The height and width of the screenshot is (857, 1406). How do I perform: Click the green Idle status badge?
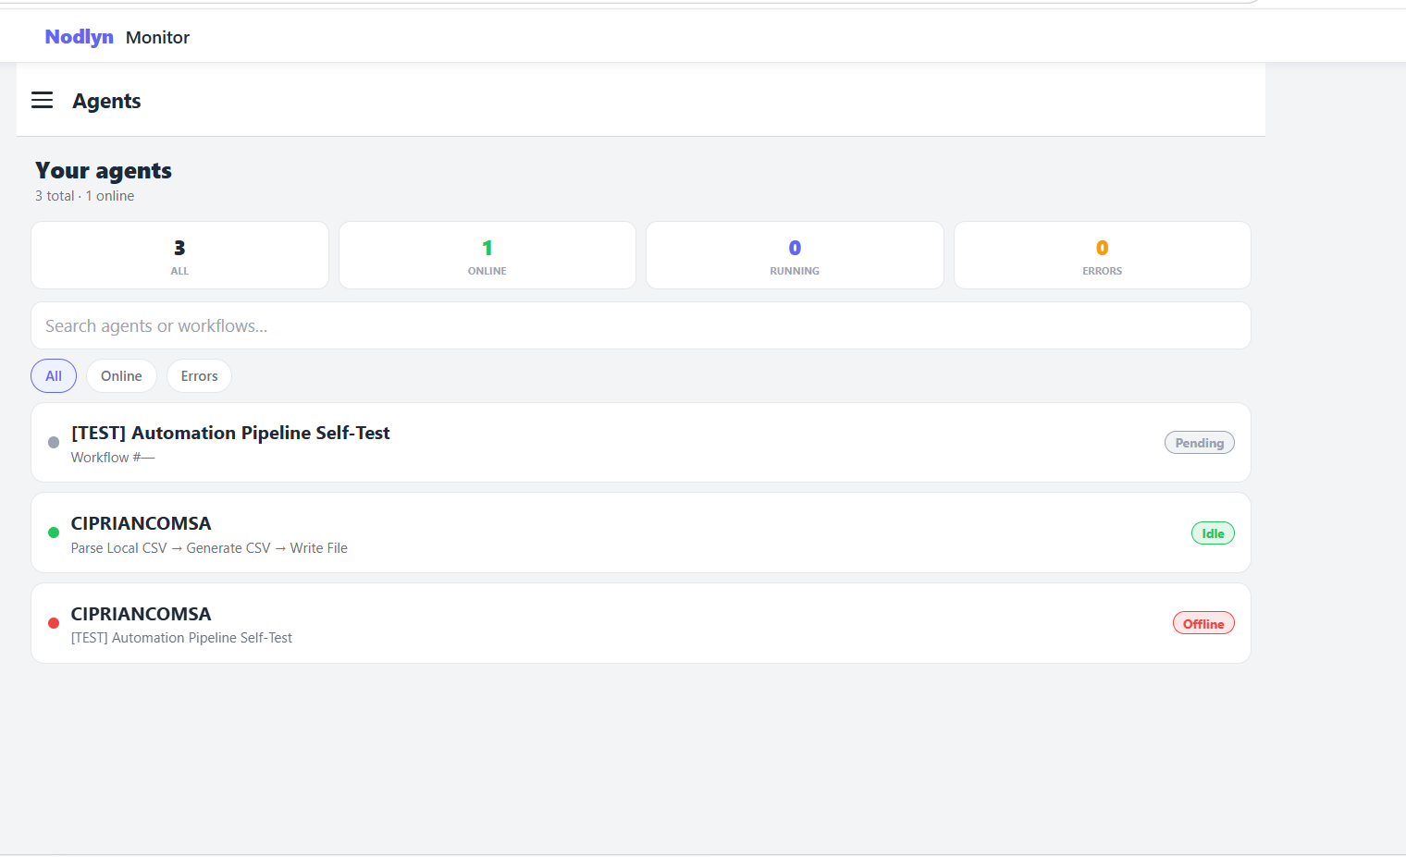coord(1213,533)
